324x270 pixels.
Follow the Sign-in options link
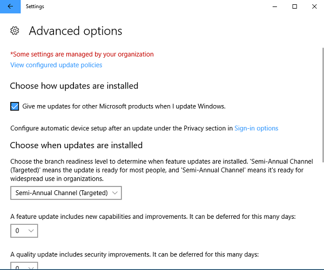point(256,128)
